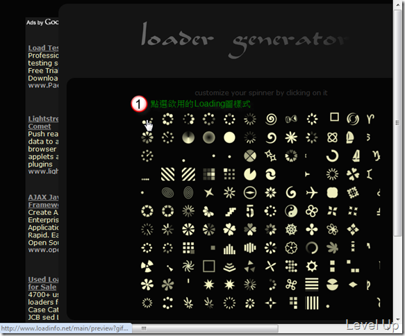Click the 'www.Pa' ad URL text

[x=43, y=85]
